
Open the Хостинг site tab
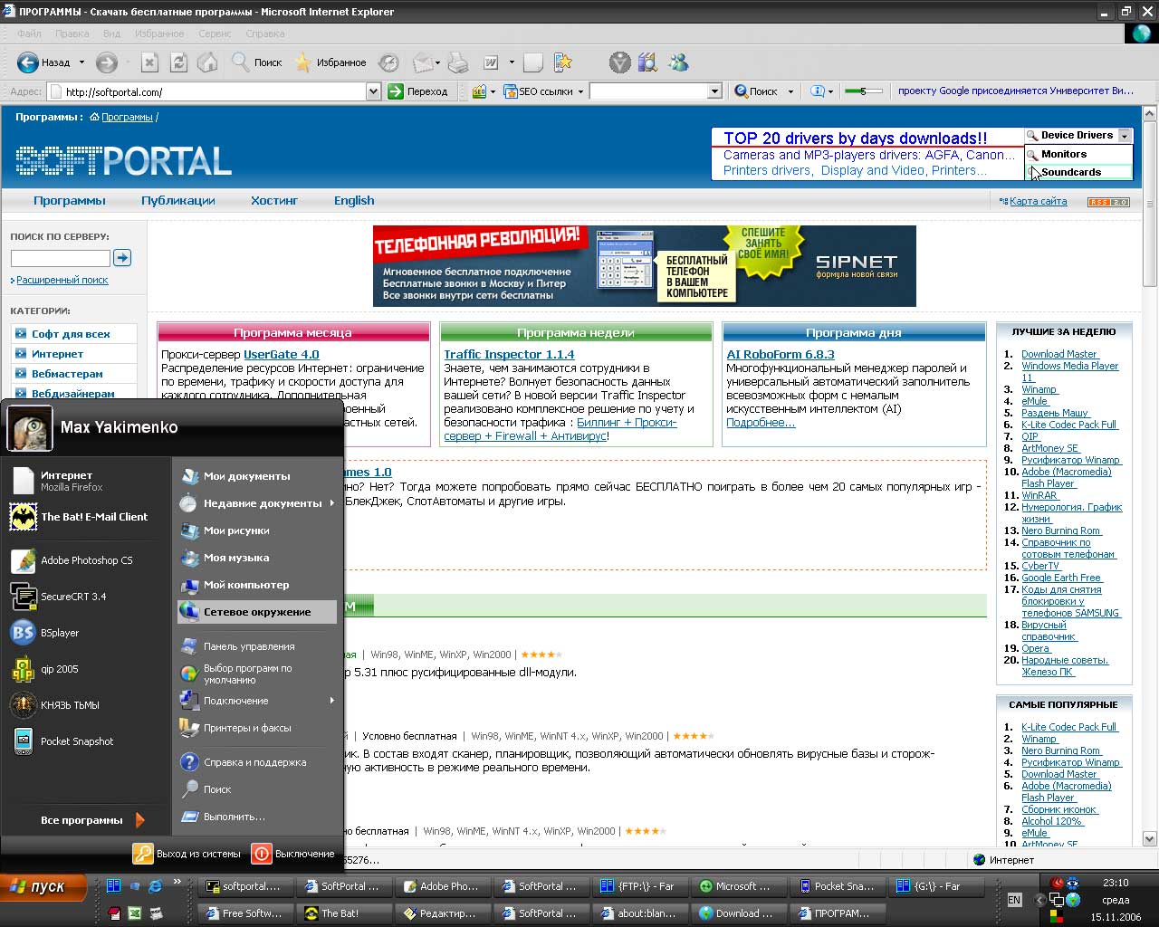(274, 201)
